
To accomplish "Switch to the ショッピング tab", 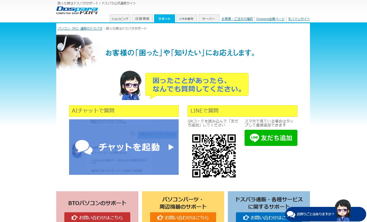I will pos(120,18).
